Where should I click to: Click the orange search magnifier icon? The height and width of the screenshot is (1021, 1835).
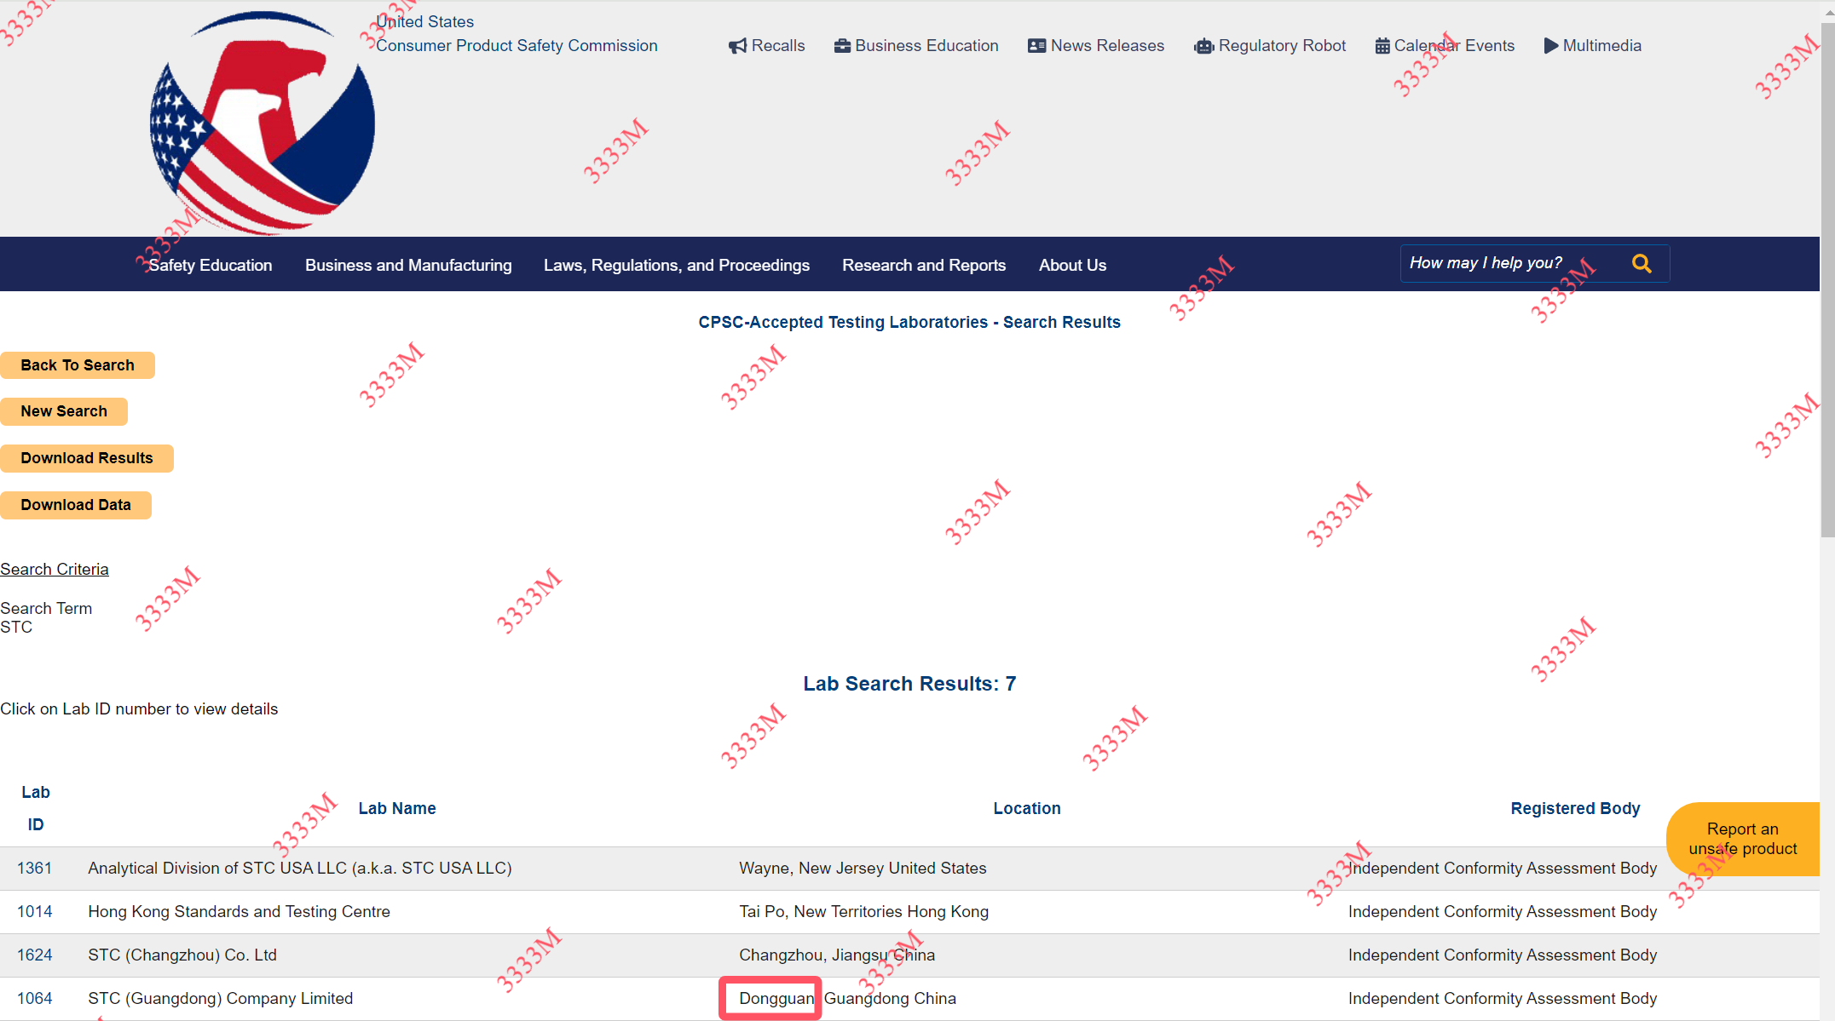click(x=1642, y=264)
